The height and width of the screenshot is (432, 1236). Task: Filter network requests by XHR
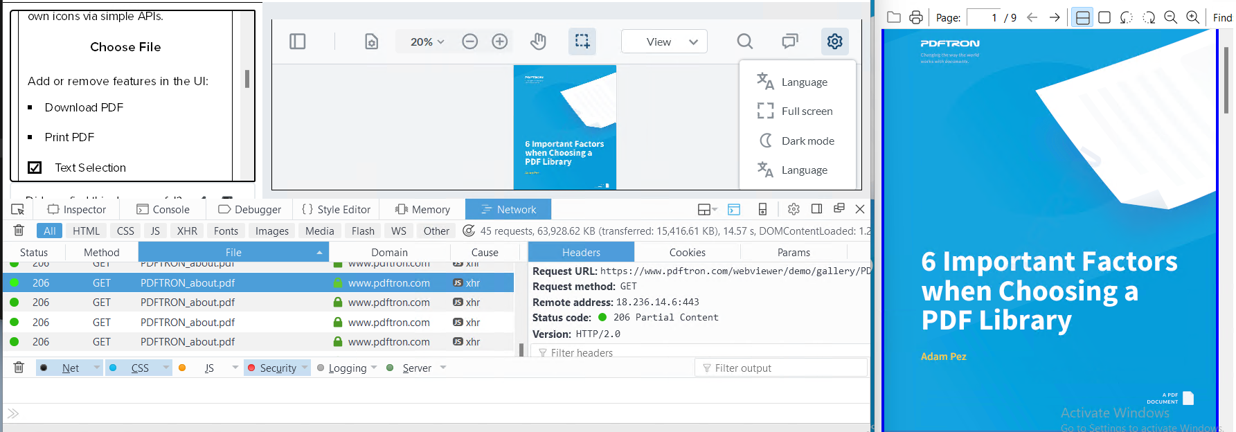[187, 231]
